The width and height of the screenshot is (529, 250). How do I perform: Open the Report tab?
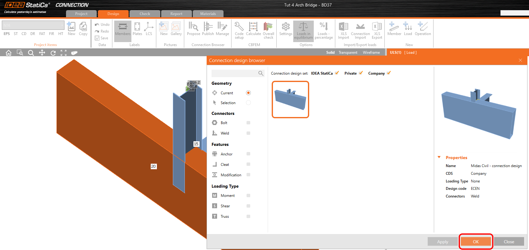[x=176, y=14]
